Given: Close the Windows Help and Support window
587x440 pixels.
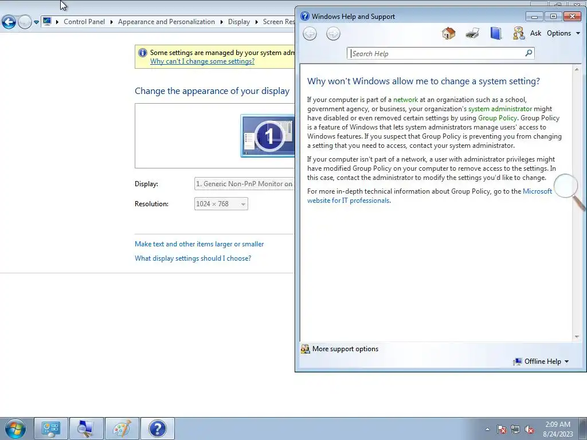Looking at the screenshot, I should (x=572, y=17).
